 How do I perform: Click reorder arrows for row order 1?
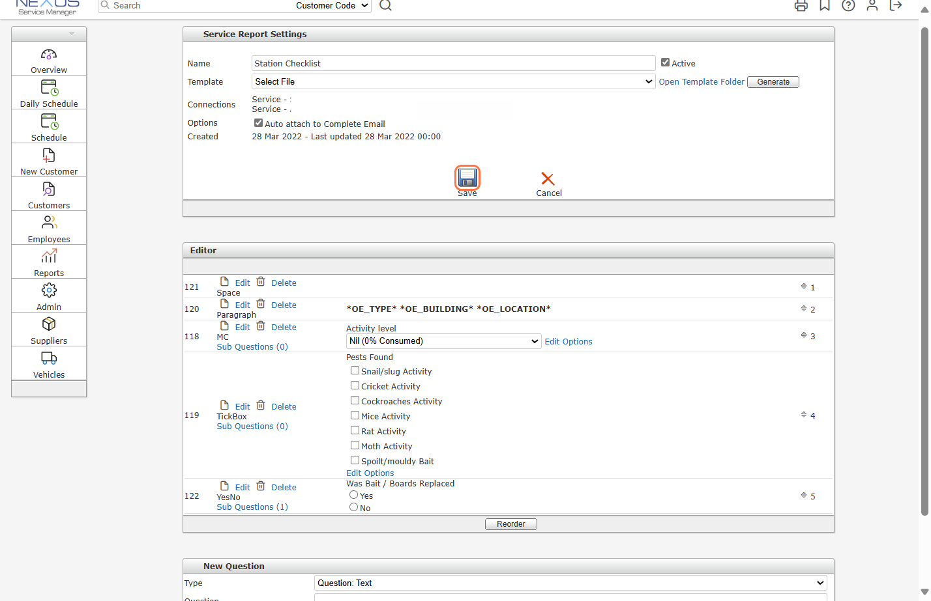(x=804, y=286)
